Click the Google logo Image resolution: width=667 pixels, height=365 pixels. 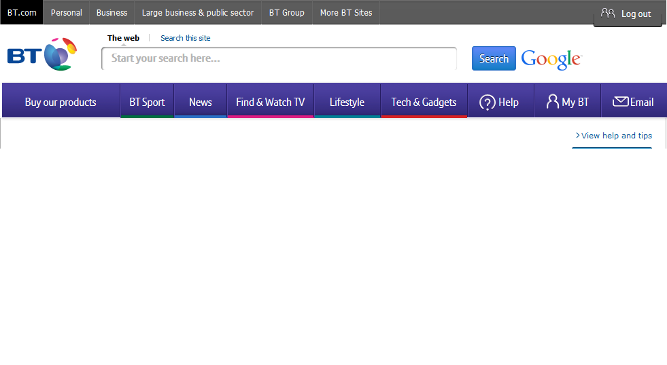tap(551, 59)
